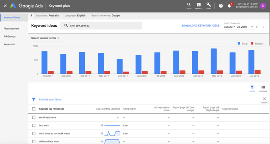This screenshot has width=270, height=144.
Task: Click the Help question mark icon
Action: 221,6
